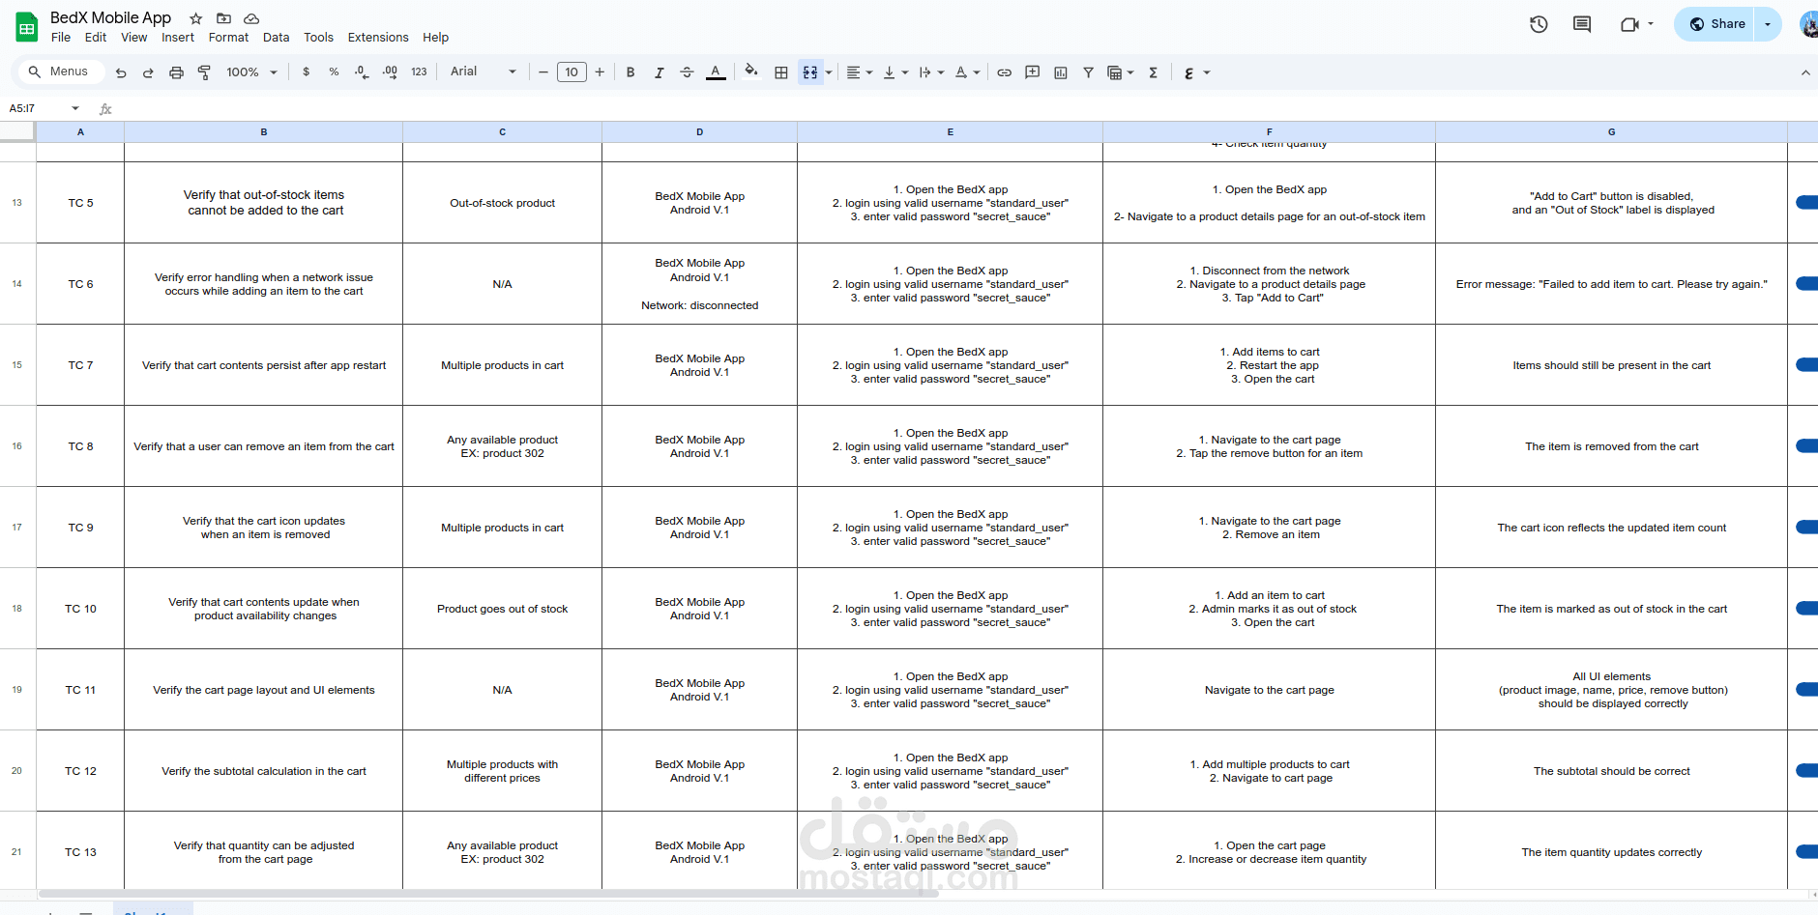Click the font size field
1818x915 pixels.
pyautogui.click(x=572, y=72)
